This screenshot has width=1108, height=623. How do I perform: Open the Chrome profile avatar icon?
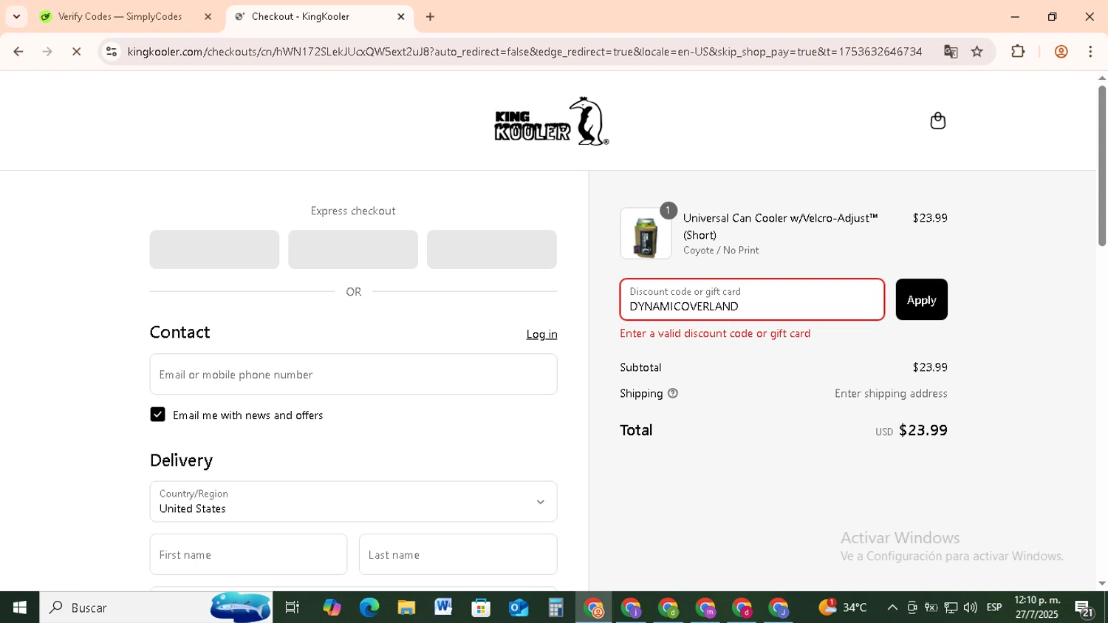click(1061, 52)
